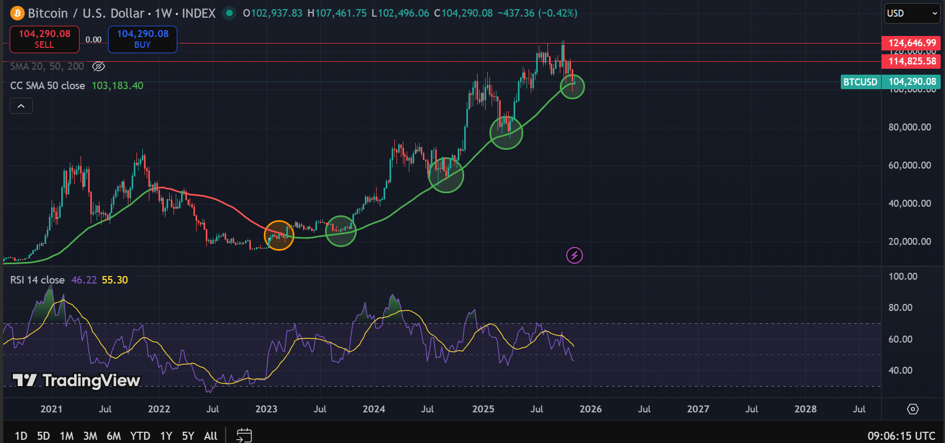Collapse the indicator legend with the chevron
The image size is (945, 443).
(21, 106)
